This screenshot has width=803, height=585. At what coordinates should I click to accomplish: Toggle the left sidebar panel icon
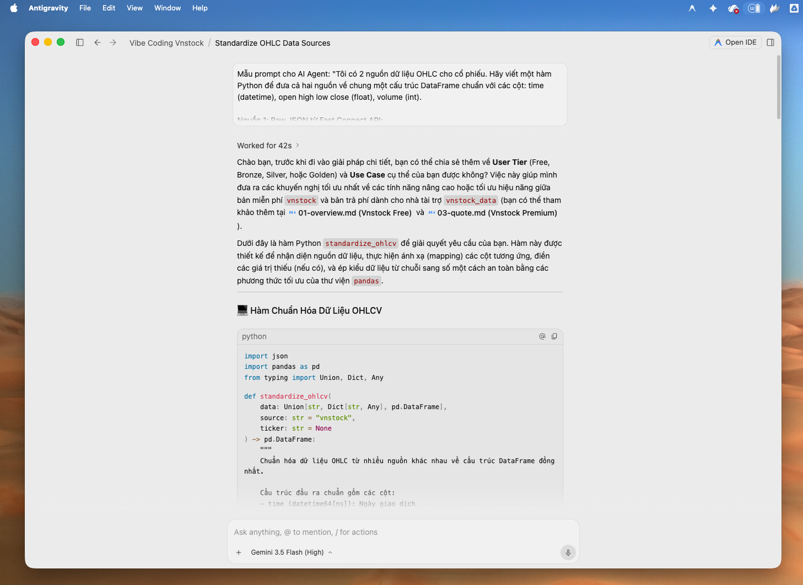pos(80,42)
